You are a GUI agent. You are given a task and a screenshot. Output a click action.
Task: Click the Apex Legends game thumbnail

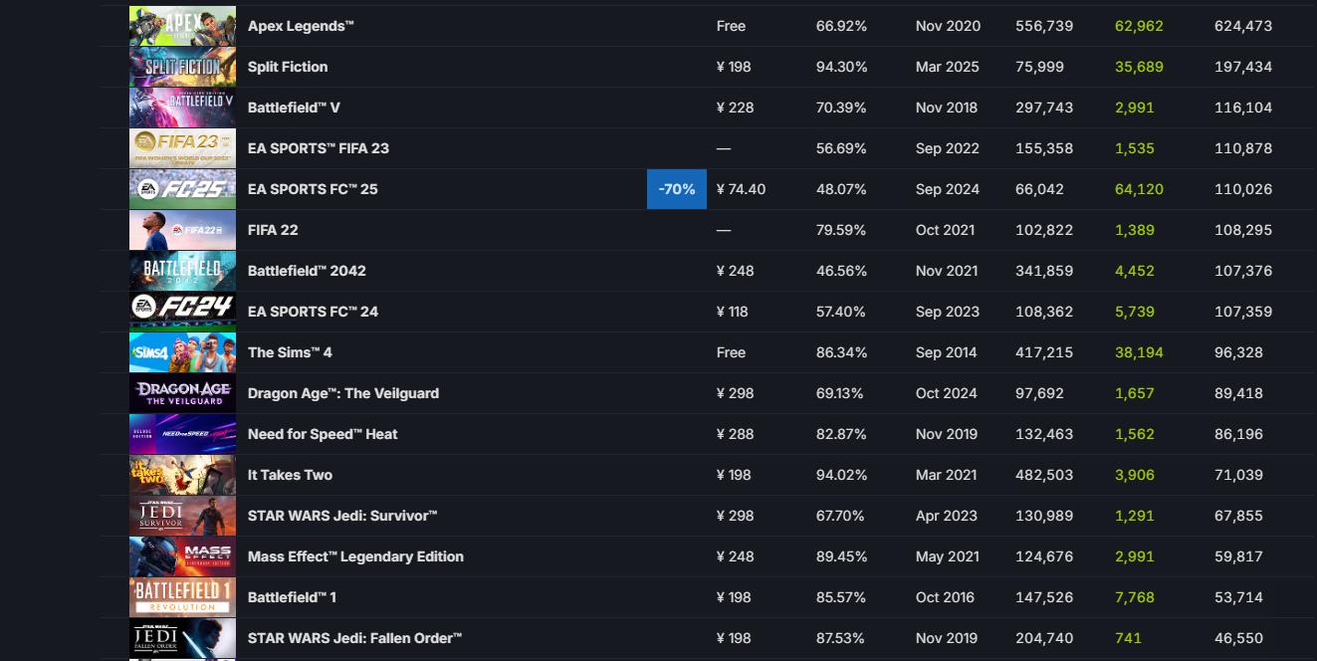182,26
